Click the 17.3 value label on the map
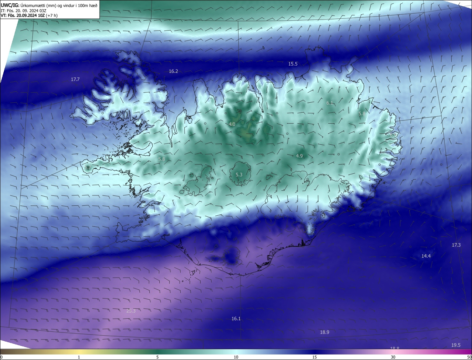472x360 pixels. (456, 245)
